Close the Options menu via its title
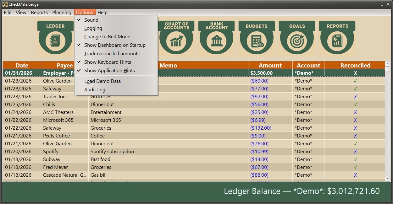This screenshot has width=393, height=204. point(85,13)
